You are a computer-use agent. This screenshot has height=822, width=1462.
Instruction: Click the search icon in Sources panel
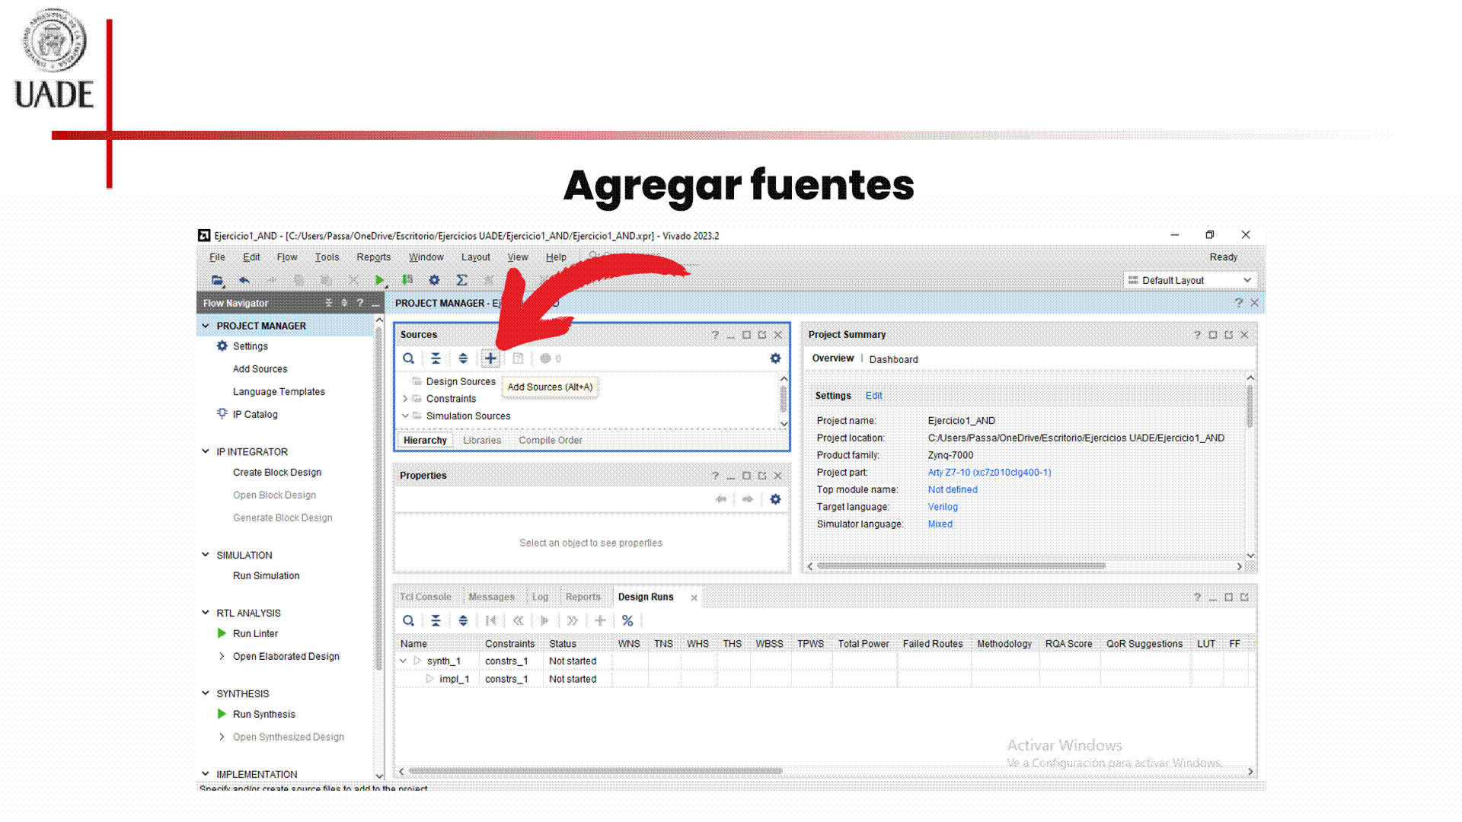click(x=409, y=358)
